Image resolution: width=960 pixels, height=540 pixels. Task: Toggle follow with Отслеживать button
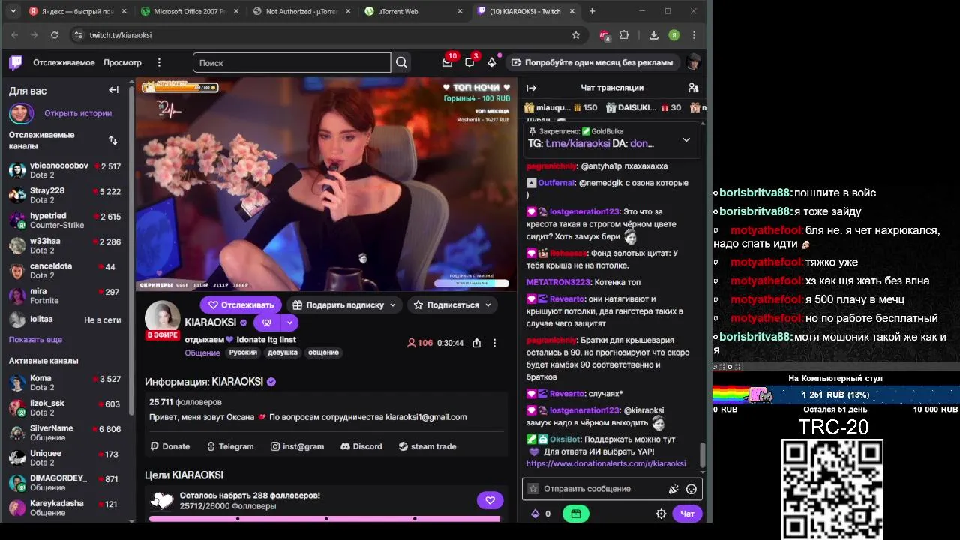point(241,304)
